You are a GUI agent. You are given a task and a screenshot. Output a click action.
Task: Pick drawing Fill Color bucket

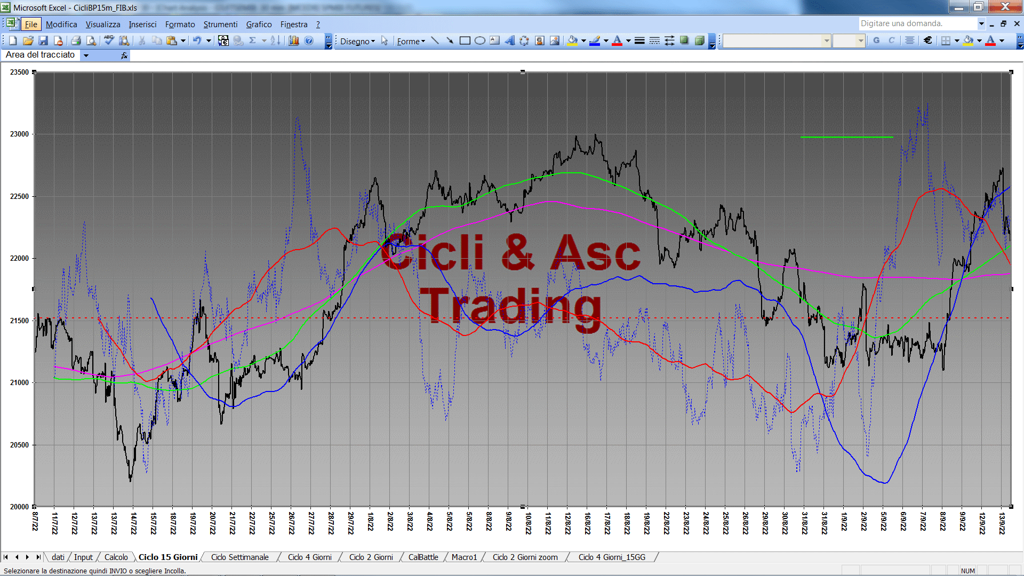[x=573, y=41]
